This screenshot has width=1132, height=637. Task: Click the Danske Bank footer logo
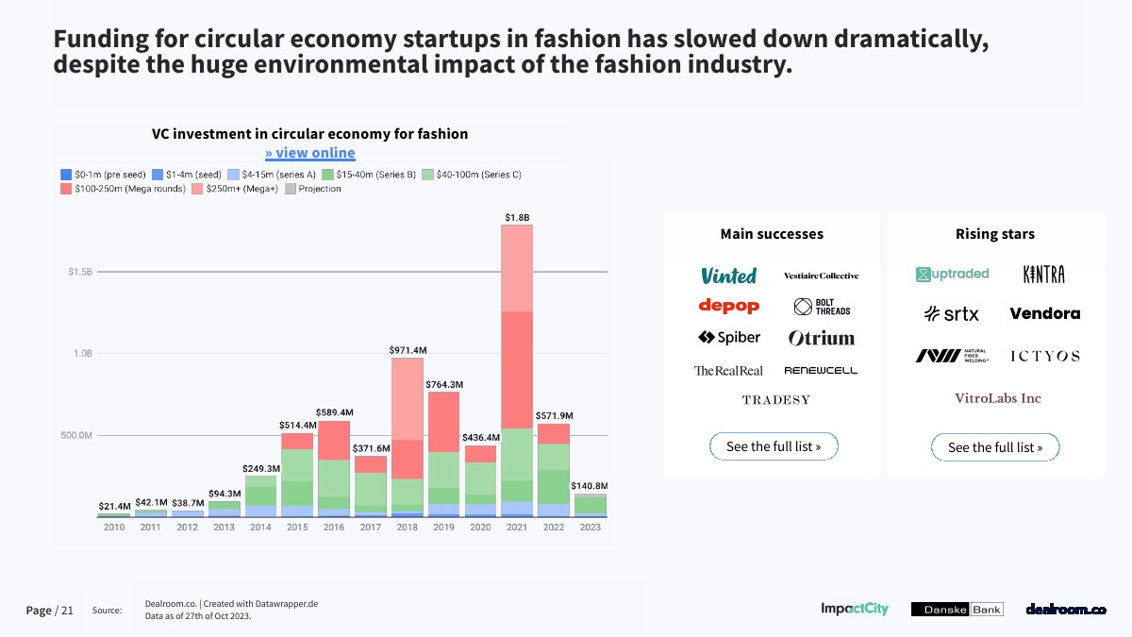[x=957, y=610]
